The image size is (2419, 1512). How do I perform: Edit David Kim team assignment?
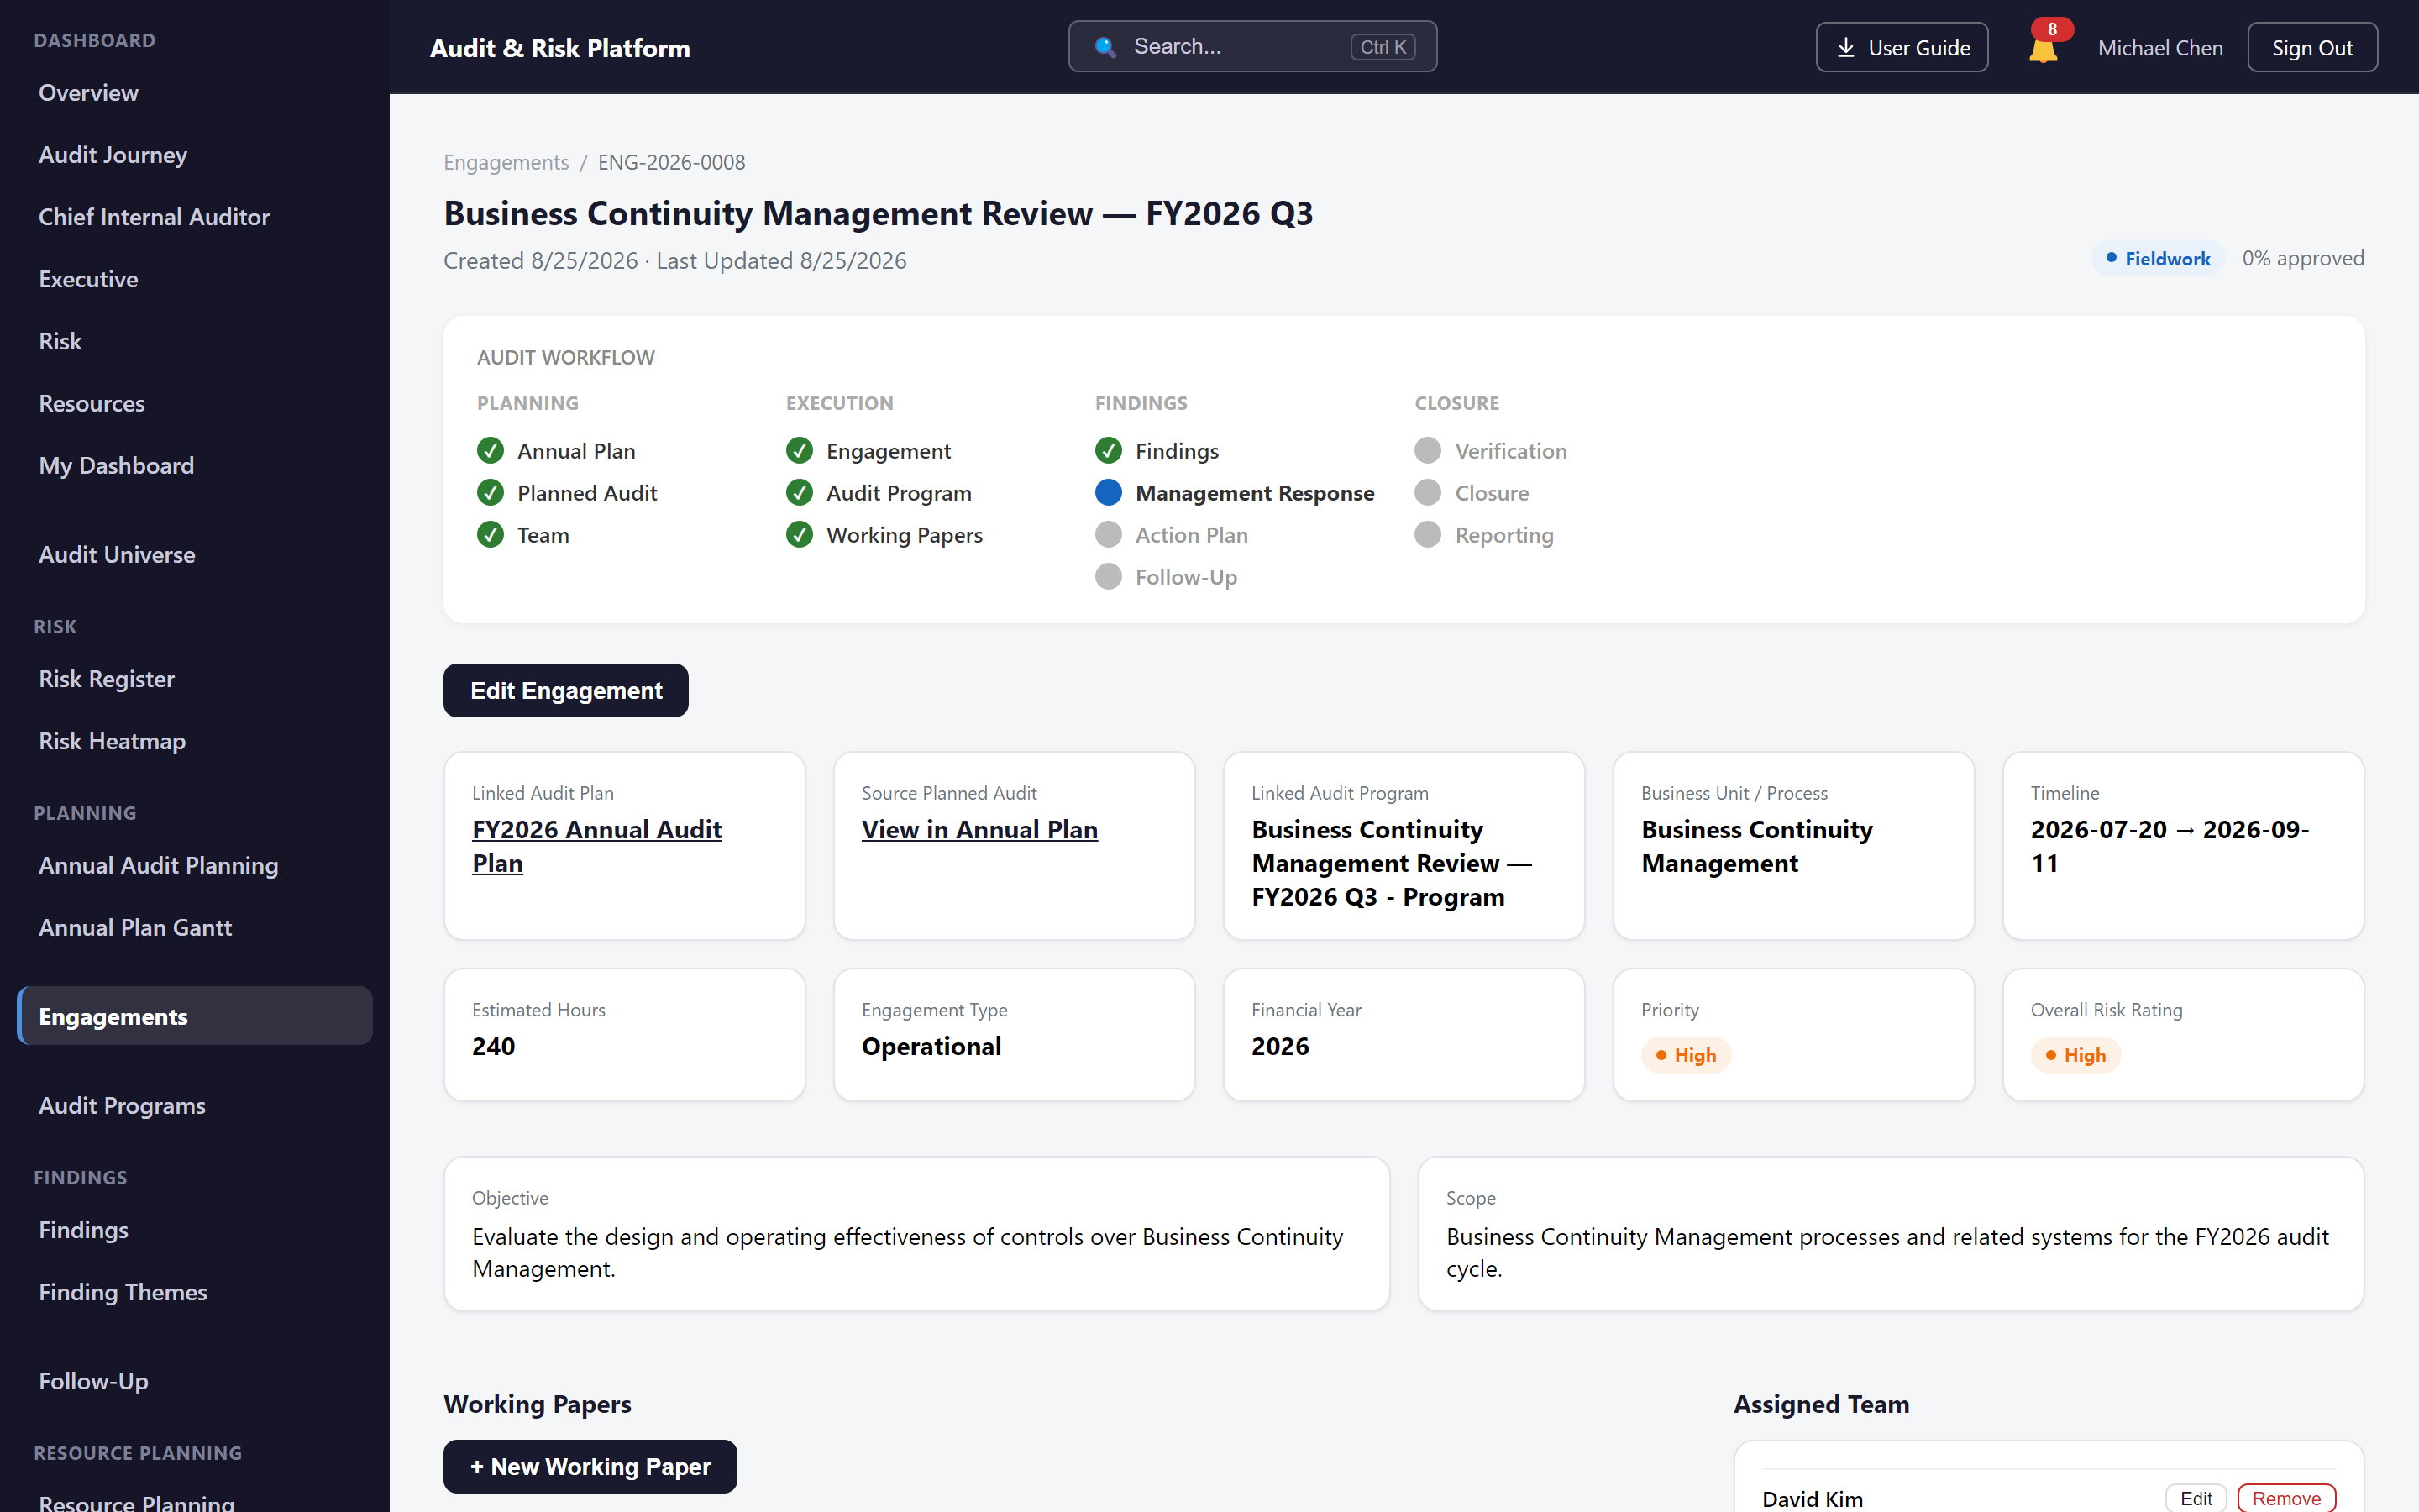pyautogui.click(x=2196, y=1498)
